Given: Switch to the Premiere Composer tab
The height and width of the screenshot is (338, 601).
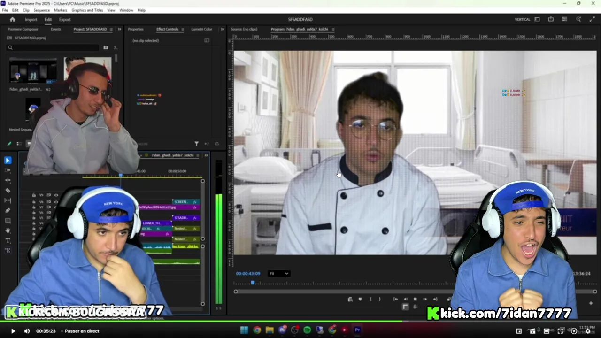Looking at the screenshot, I should [23, 29].
